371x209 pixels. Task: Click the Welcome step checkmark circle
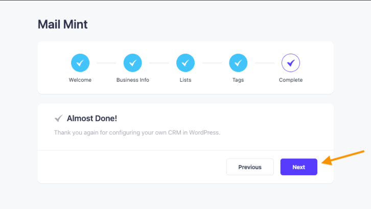click(80, 63)
